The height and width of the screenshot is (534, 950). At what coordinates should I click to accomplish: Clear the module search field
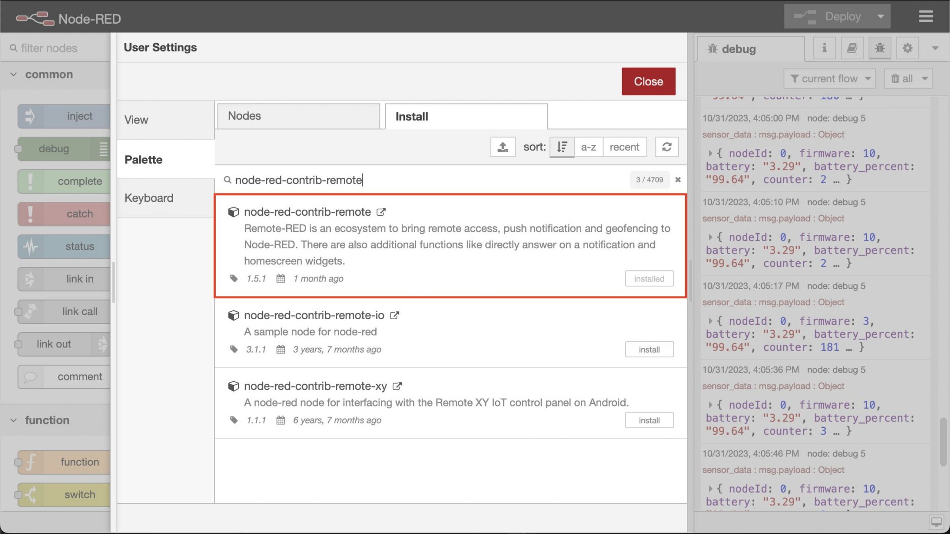point(678,180)
